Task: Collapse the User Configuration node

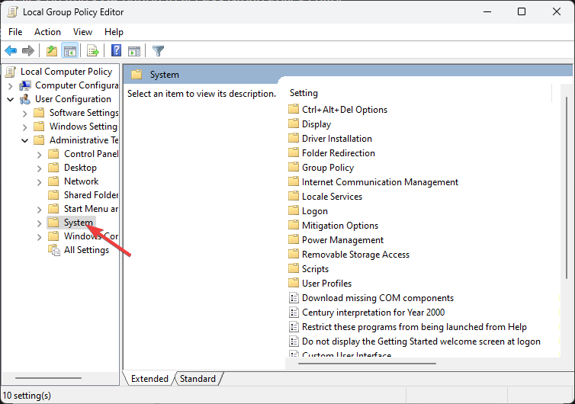Action: (10, 99)
